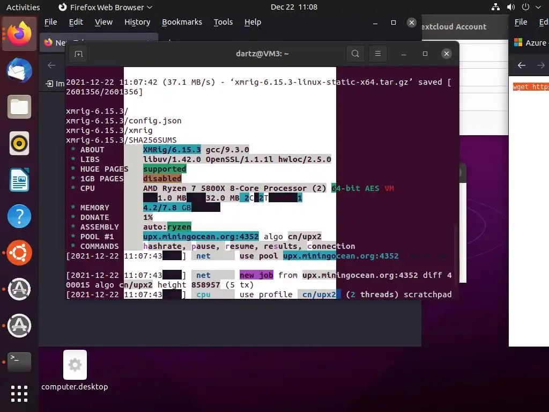Open the History menu in Firefox
This screenshot has height=412, width=549.
click(137, 22)
